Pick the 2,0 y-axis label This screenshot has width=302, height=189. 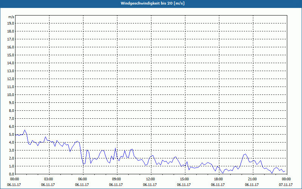(12, 158)
